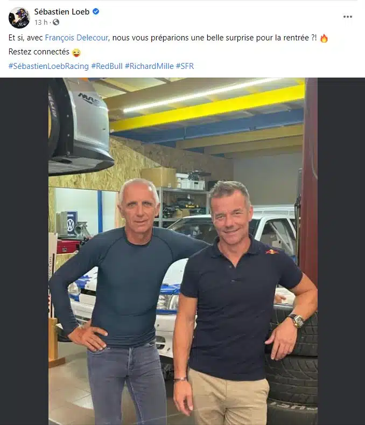Open the #SébastienLoebRacing hashtag

[49, 66]
